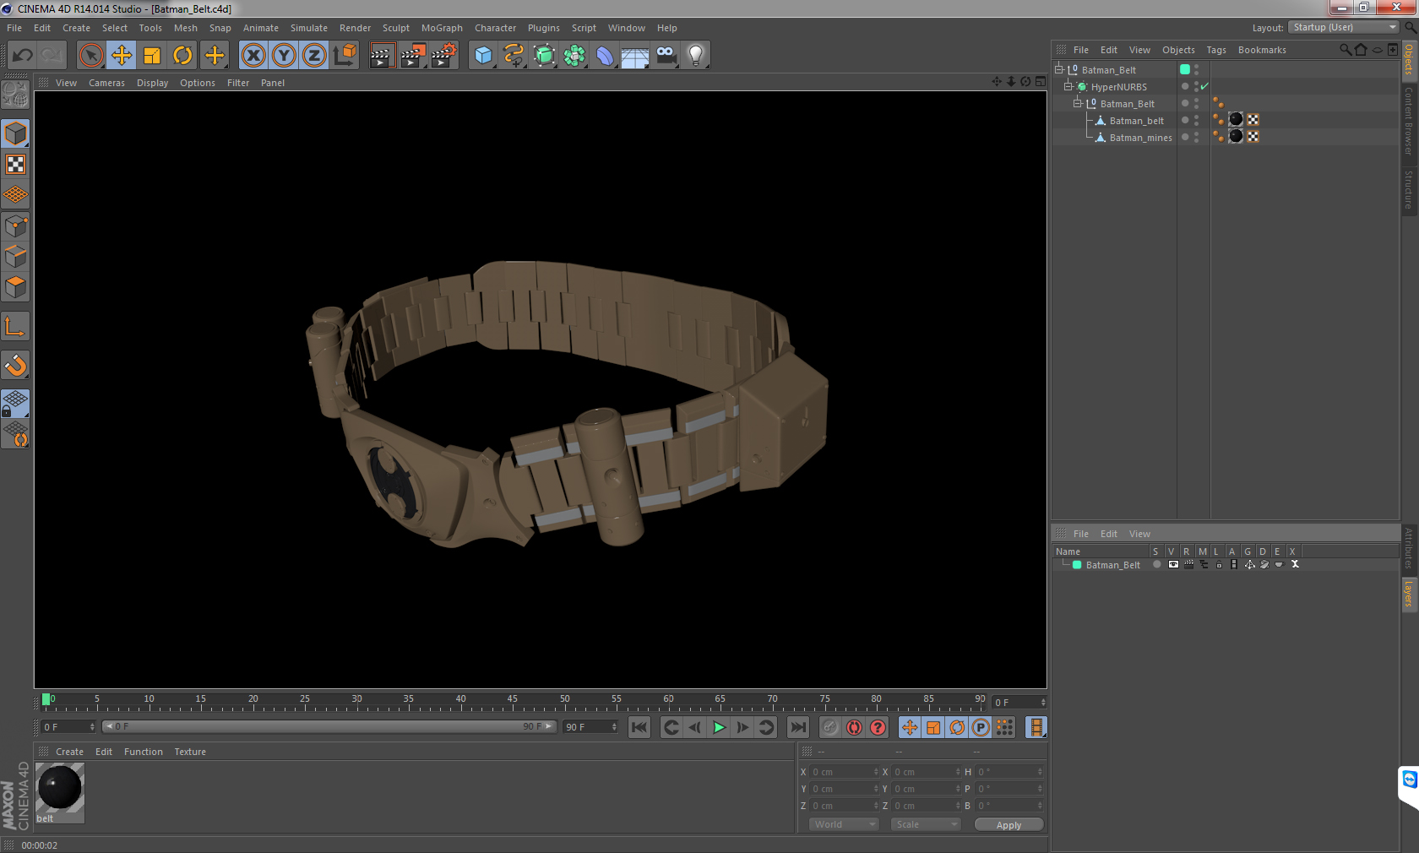Switch the coordinate system icon
This screenshot has height=853, width=1419.
pos(345,56)
